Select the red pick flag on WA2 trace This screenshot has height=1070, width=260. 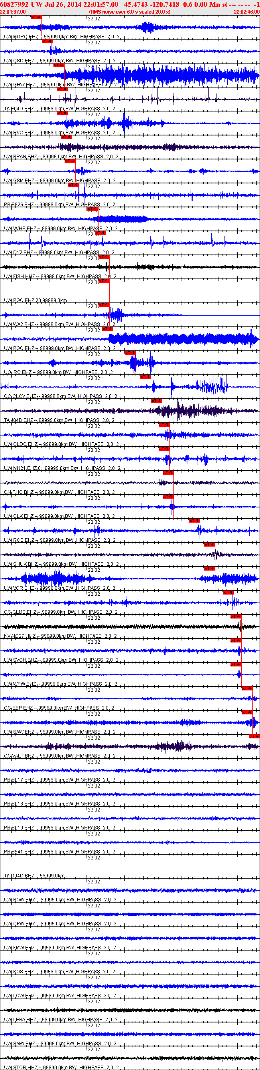(x=104, y=305)
